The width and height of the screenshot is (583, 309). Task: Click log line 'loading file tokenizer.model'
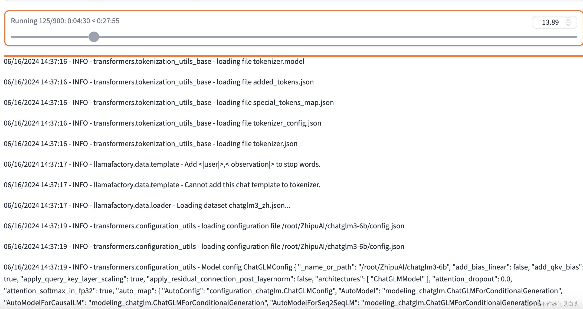point(154,61)
